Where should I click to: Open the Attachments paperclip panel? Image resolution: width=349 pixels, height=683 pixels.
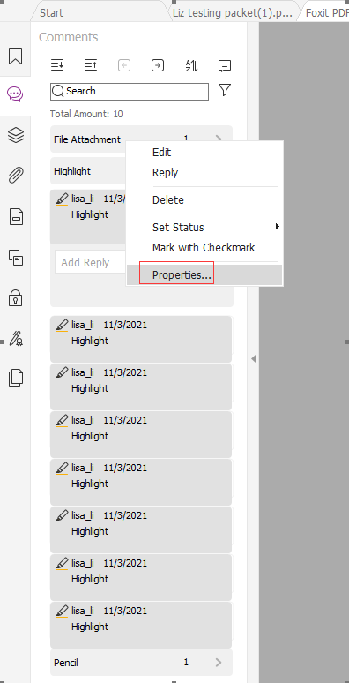(x=15, y=175)
